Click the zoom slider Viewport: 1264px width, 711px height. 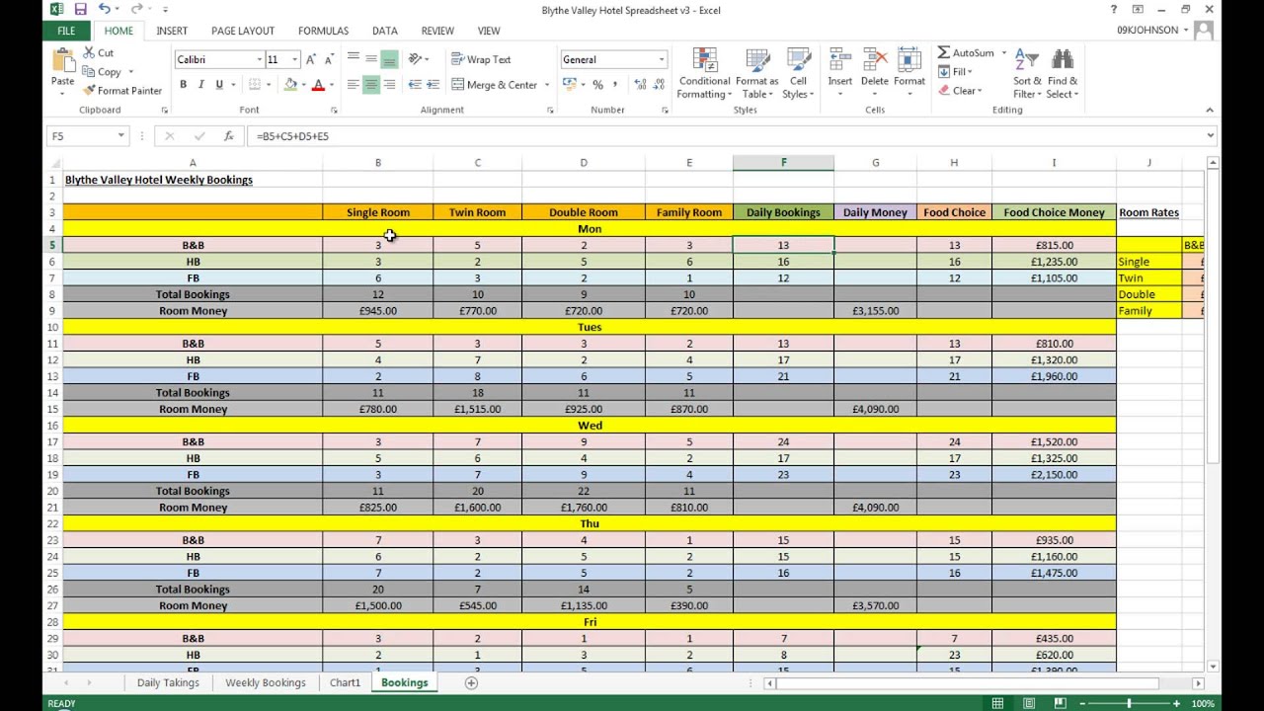click(x=1129, y=703)
